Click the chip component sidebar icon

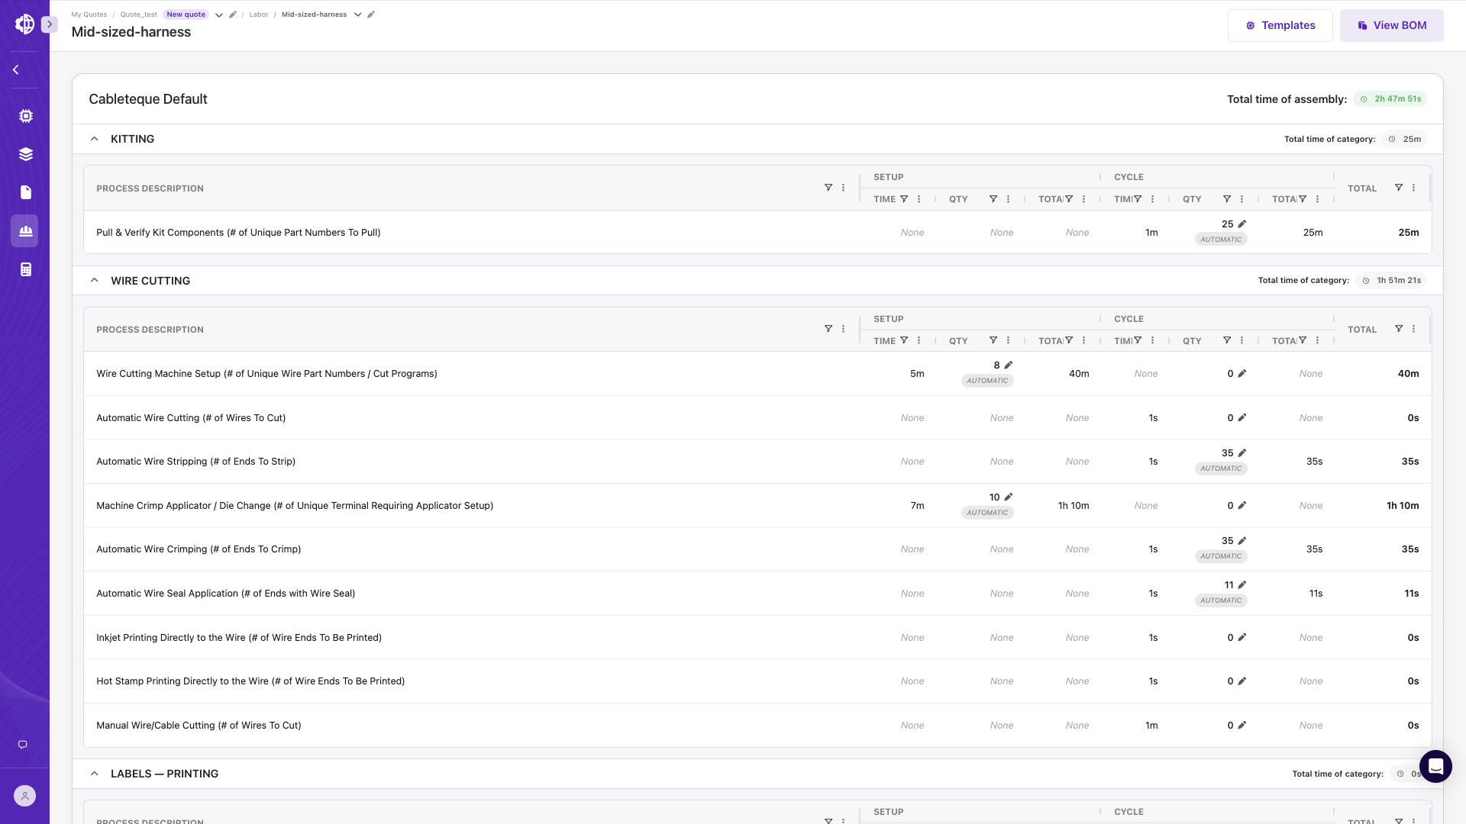[25, 116]
